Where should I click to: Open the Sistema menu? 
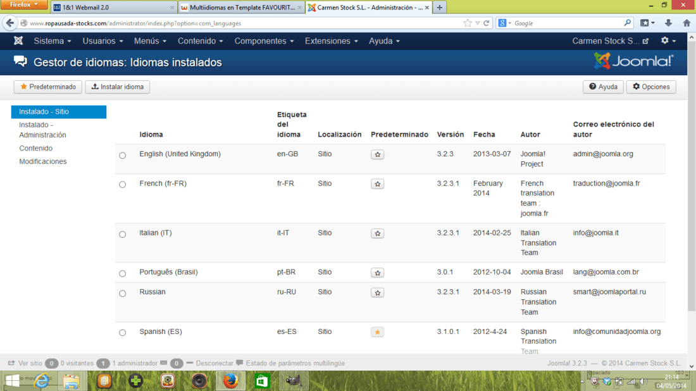tap(53, 41)
